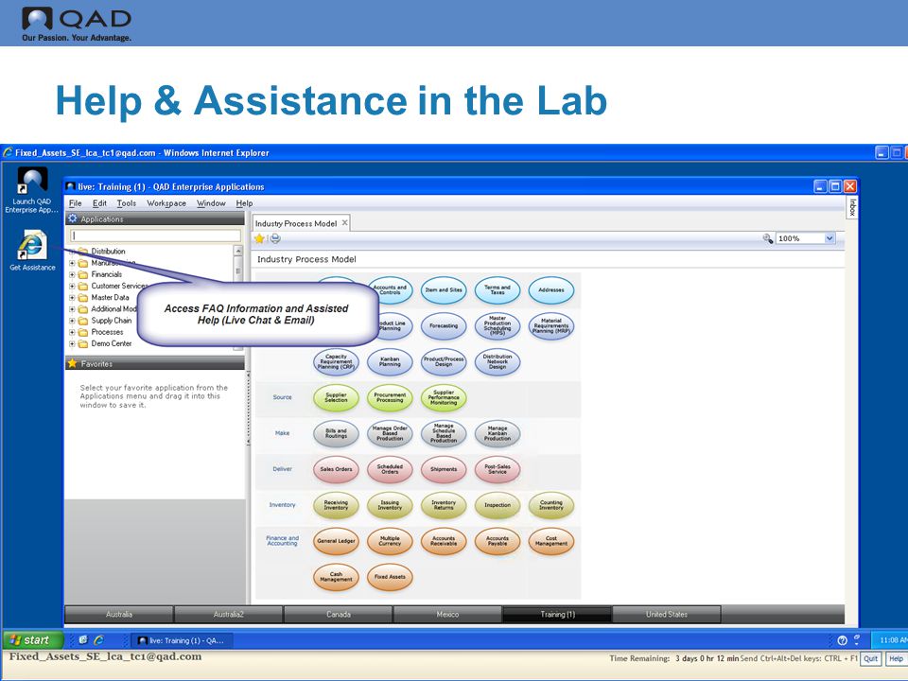Open the Inventory Returns process bubble

[444, 505]
